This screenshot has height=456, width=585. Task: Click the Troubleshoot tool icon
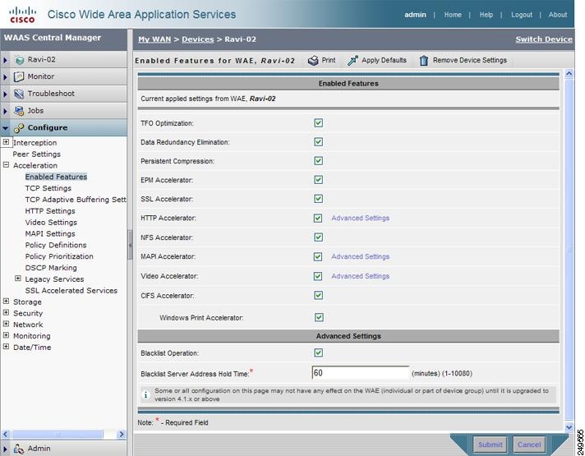[x=19, y=94]
